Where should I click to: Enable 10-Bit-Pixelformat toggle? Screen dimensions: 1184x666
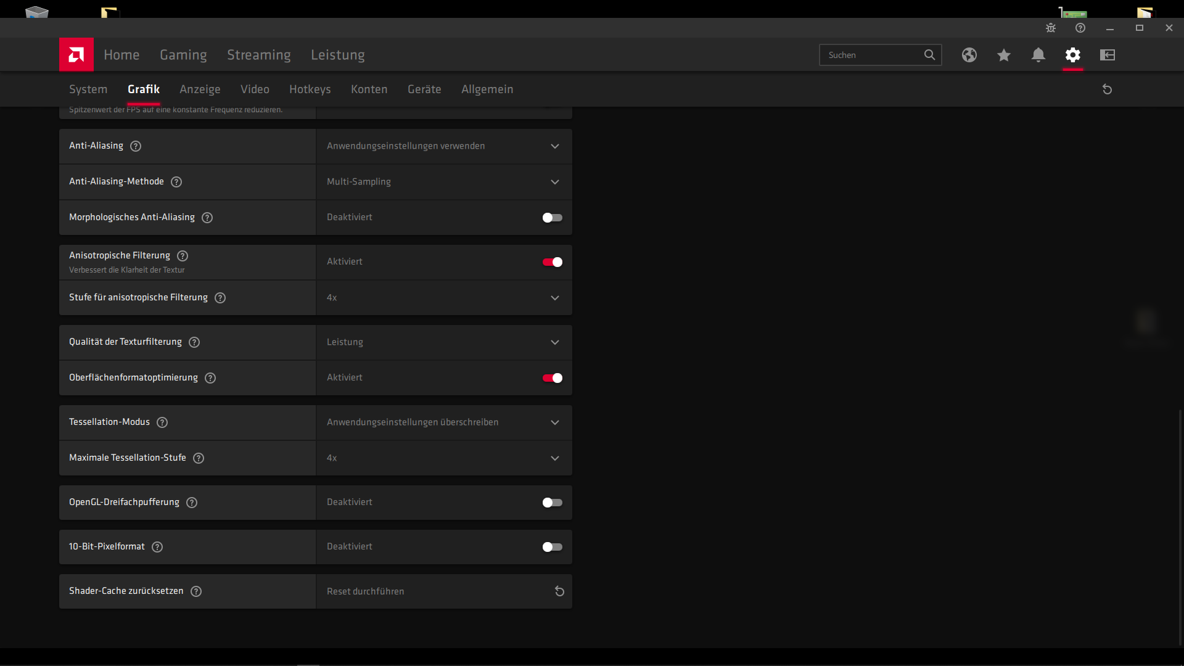(x=552, y=547)
